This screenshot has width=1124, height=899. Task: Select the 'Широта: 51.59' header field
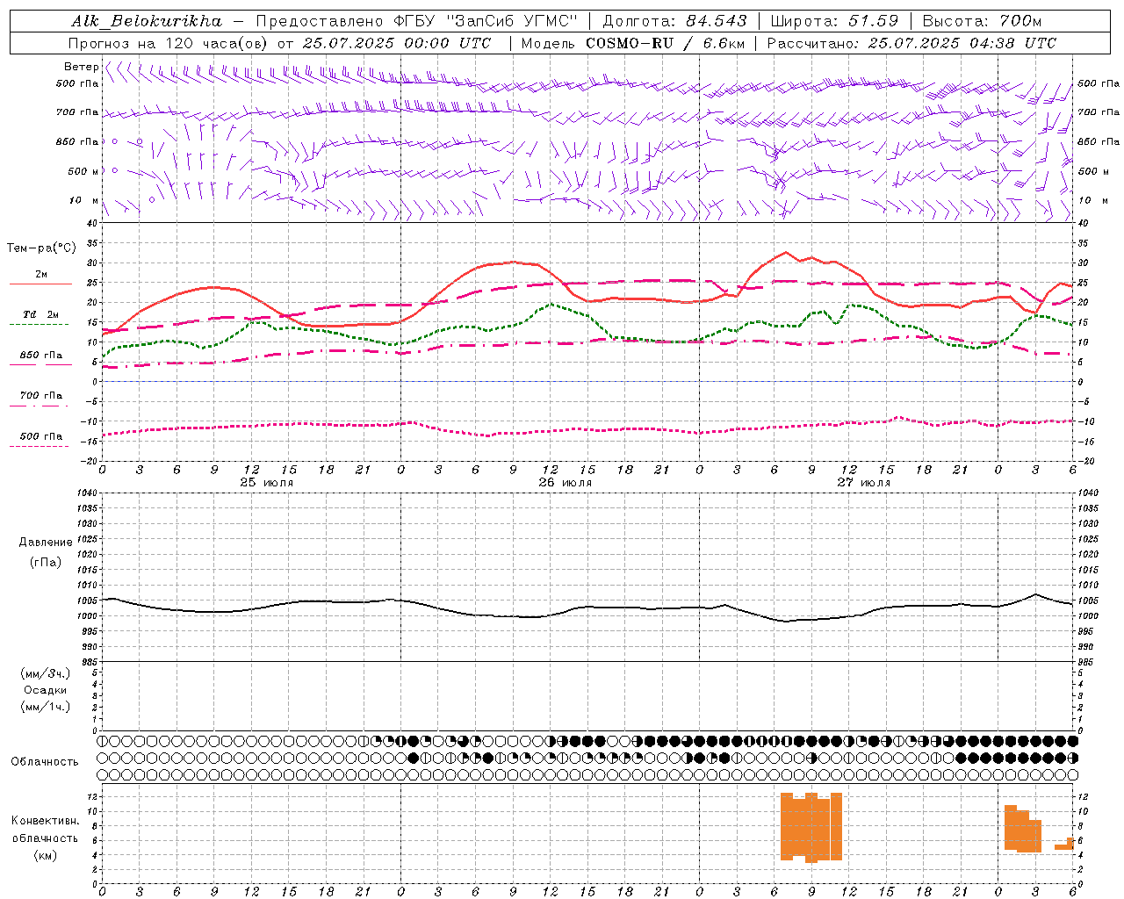click(834, 21)
